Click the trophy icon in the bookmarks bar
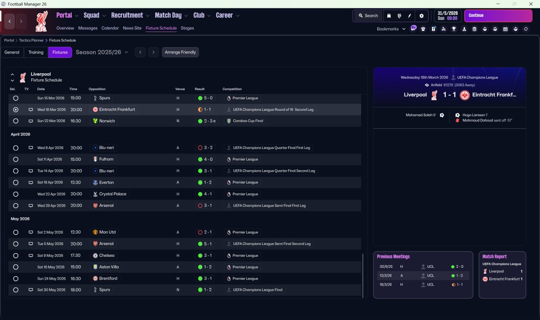The height and width of the screenshot is (320, 540). 454,29
